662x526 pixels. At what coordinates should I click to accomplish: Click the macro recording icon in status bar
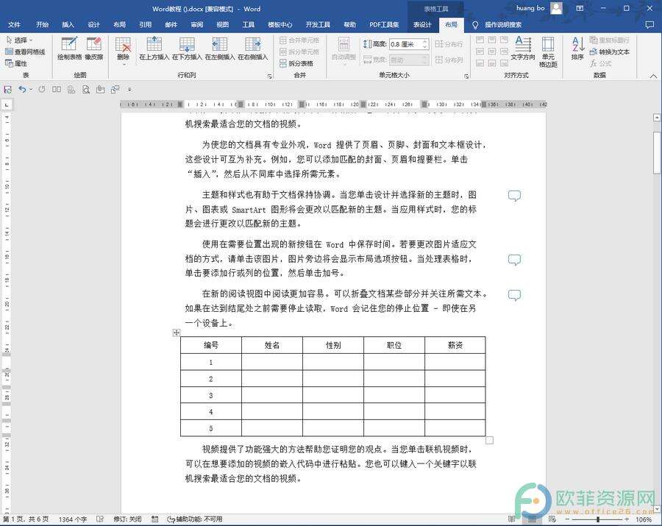point(155,519)
